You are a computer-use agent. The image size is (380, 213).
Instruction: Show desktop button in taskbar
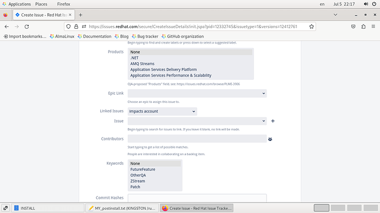6,208
